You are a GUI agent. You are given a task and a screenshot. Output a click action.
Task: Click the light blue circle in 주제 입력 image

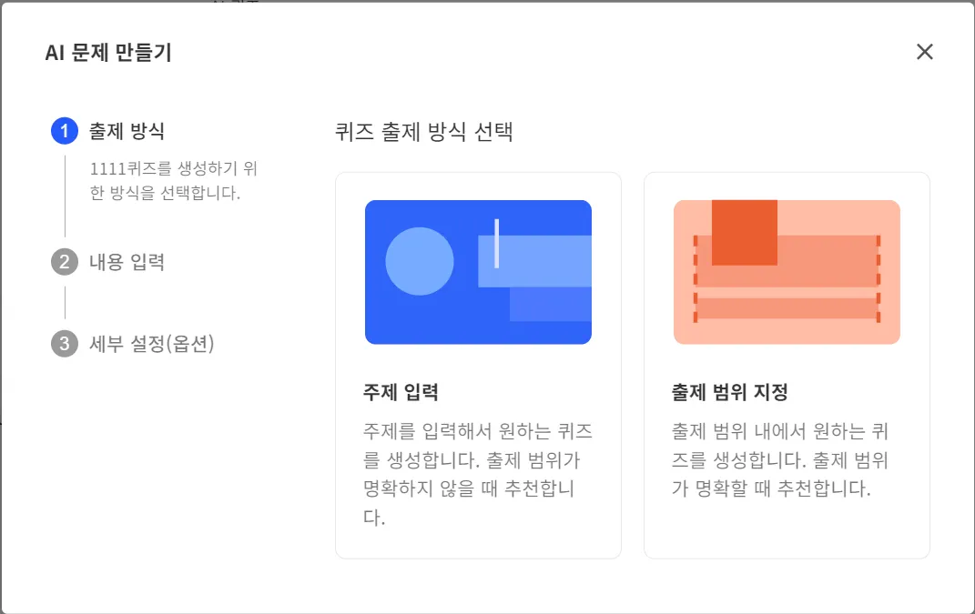[x=420, y=261]
